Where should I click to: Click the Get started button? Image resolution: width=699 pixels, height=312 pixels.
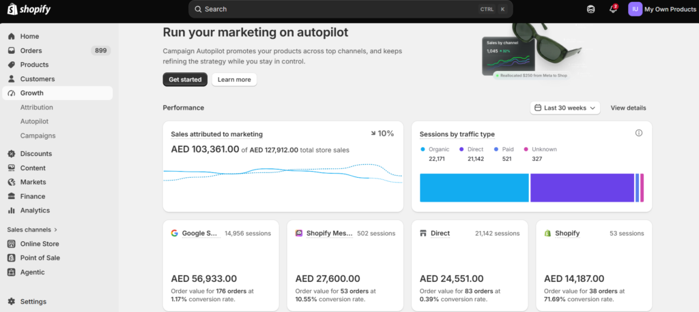185,80
